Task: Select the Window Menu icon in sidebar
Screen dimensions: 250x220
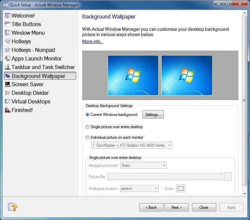Action: (x=7, y=33)
